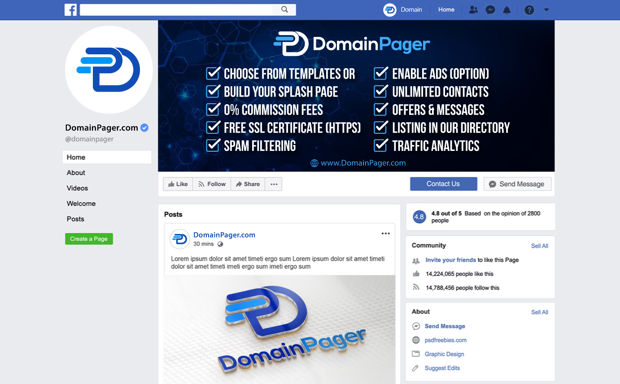
Task: Click the 30 mins post timestamp
Action: click(203, 244)
